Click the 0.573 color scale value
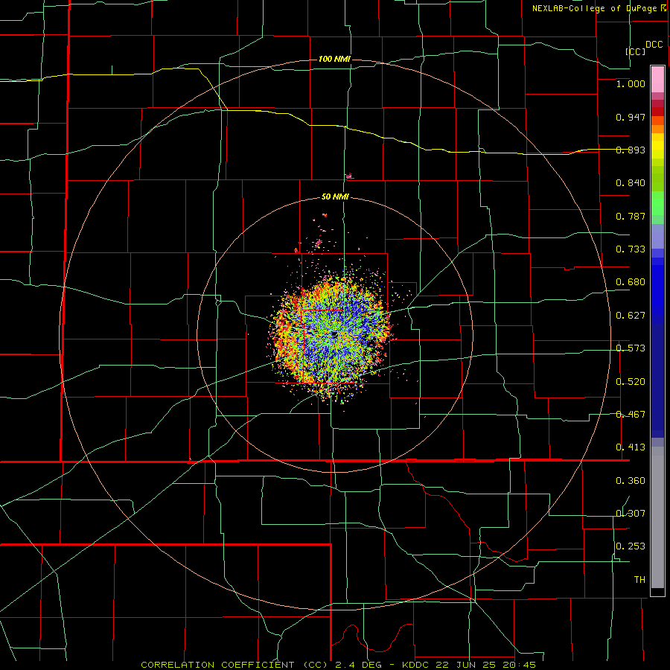This screenshot has height=670, width=670. coord(631,348)
